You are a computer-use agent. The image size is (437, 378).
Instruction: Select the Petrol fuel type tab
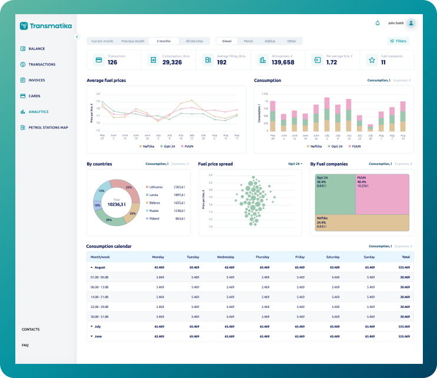(249, 41)
